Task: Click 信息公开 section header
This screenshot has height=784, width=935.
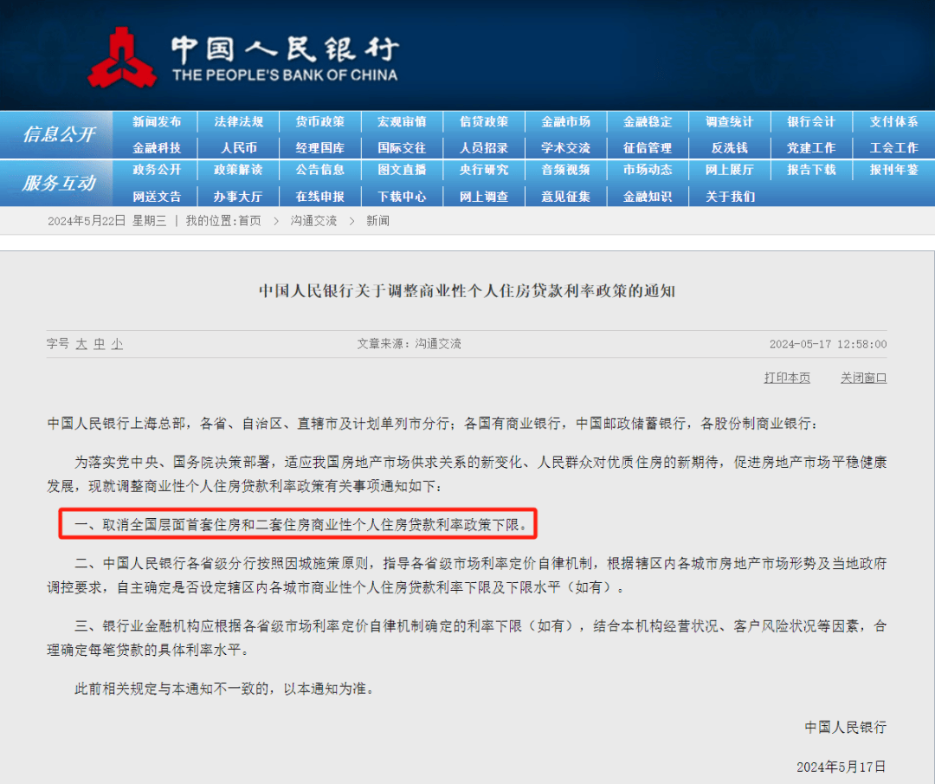Action: pos(59,135)
